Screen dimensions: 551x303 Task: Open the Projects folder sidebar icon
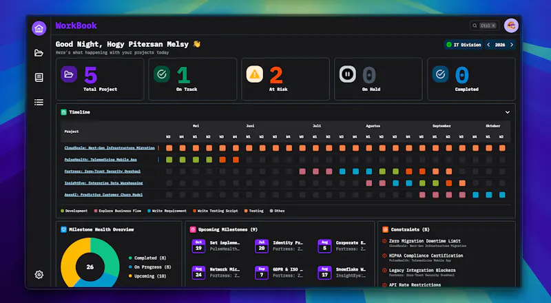click(39, 53)
